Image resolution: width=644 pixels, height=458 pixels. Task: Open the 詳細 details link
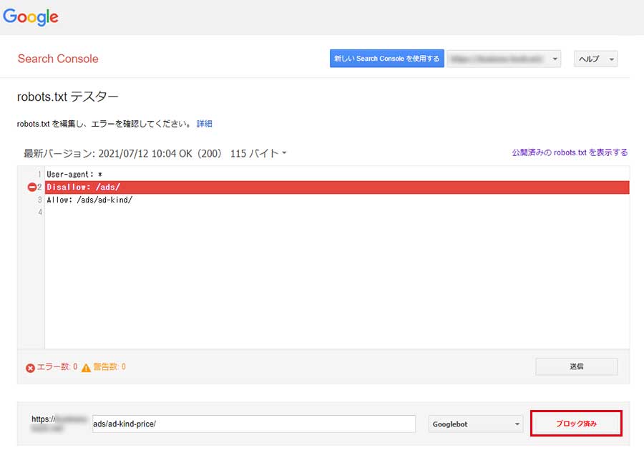point(205,124)
